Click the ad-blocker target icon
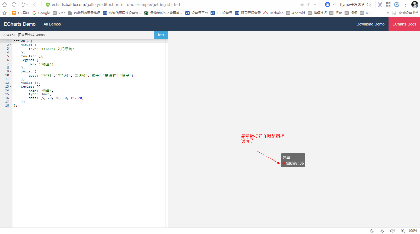Screen dimensions: 420x234 tap(397, 4)
